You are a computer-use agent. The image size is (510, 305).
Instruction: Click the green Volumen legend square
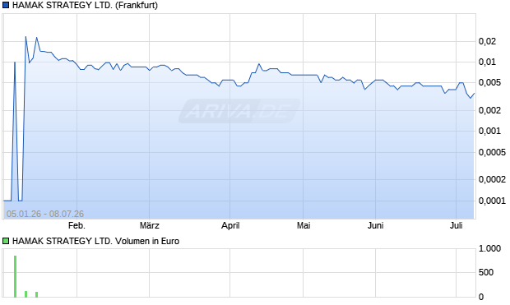pos(6,241)
